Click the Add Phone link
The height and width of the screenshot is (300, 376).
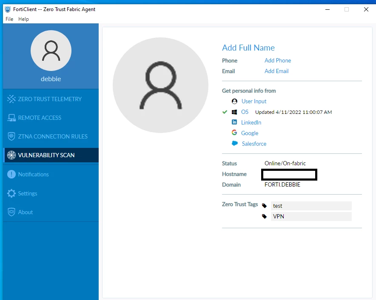tap(278, 60)
